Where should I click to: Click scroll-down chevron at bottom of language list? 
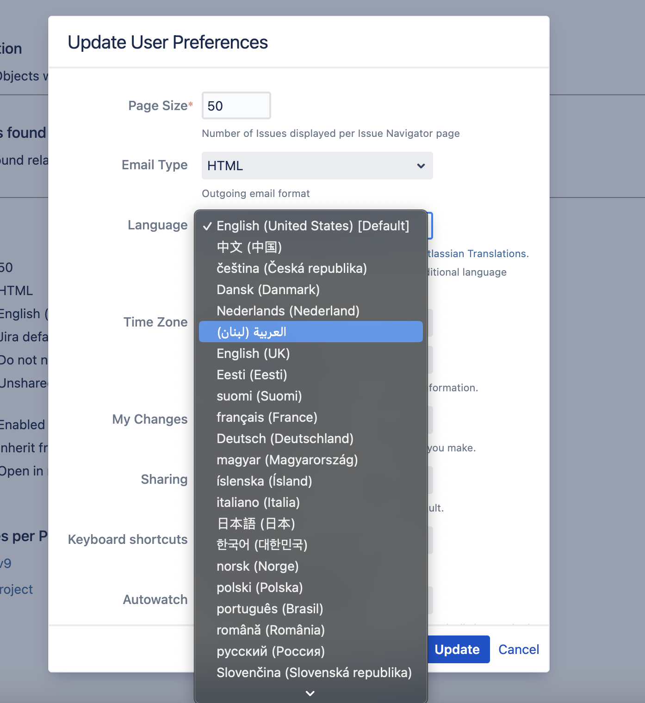(310, 693)
